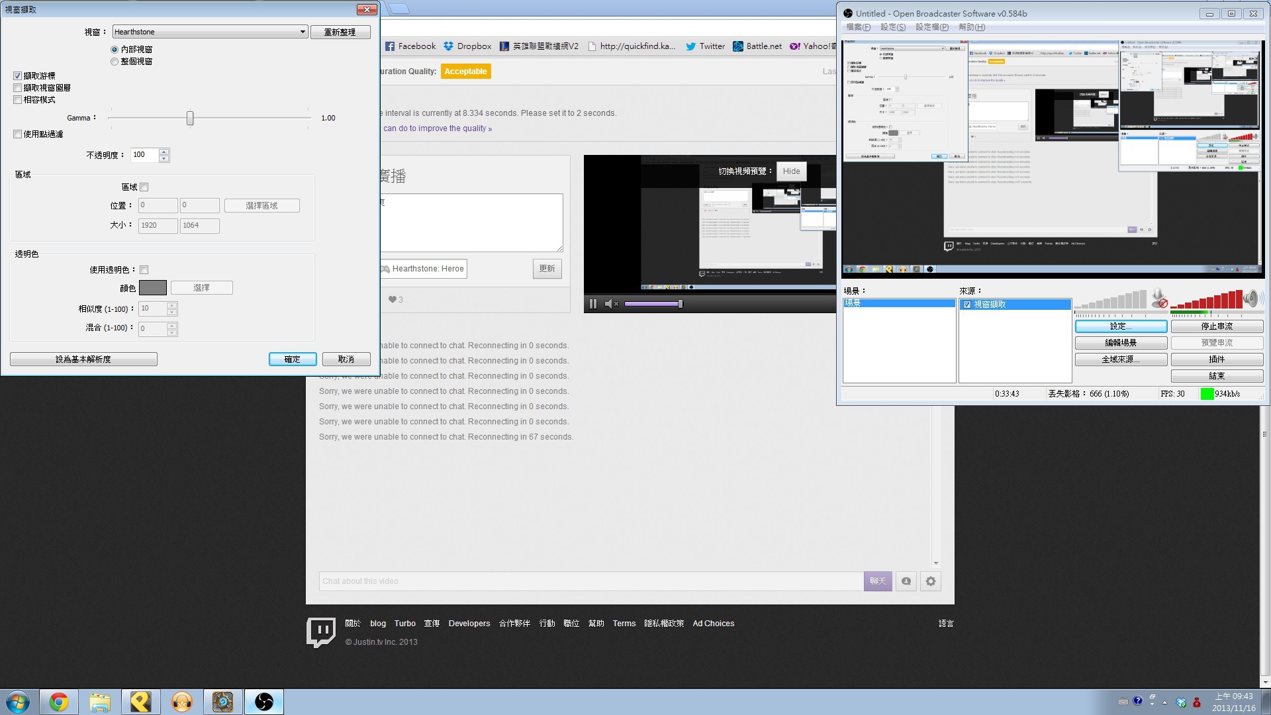Click the 重新整理 refresh button
The width and height of the screenshot is (1271, 715).
coord(340,32)
